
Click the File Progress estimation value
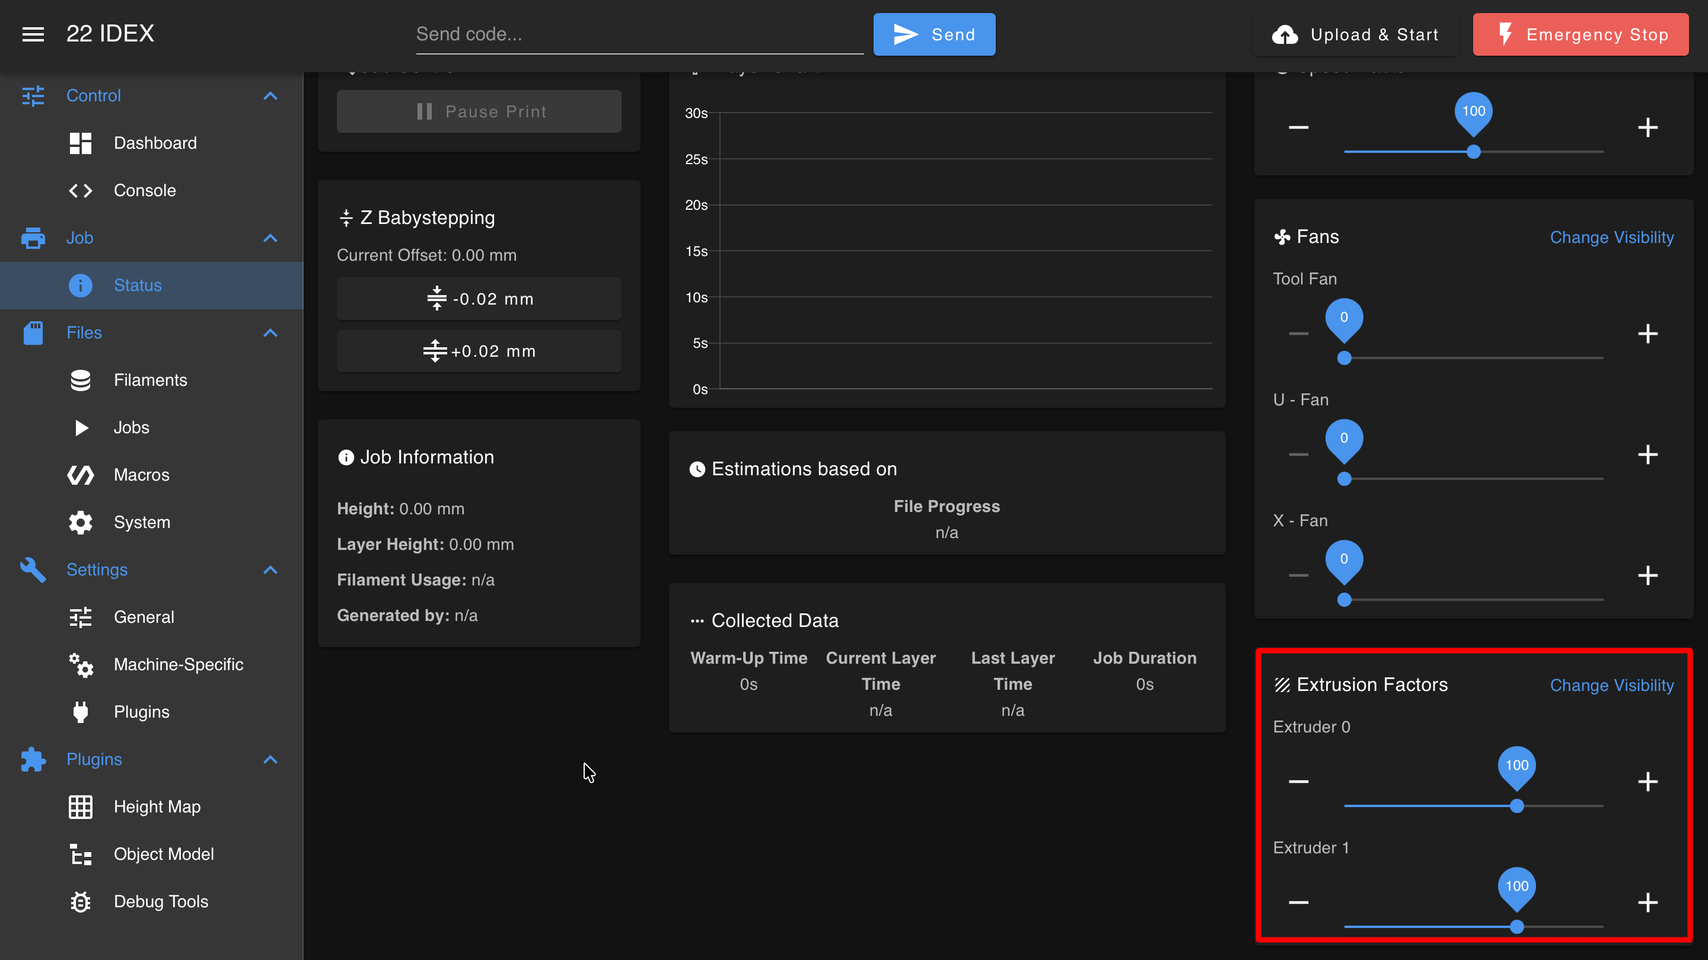[x=946, y=533]
